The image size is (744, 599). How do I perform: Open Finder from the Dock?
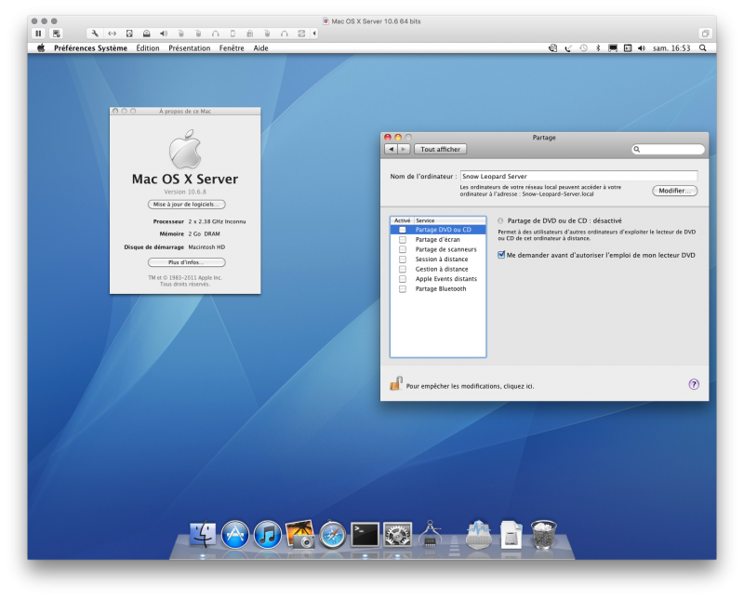point(203,535)
